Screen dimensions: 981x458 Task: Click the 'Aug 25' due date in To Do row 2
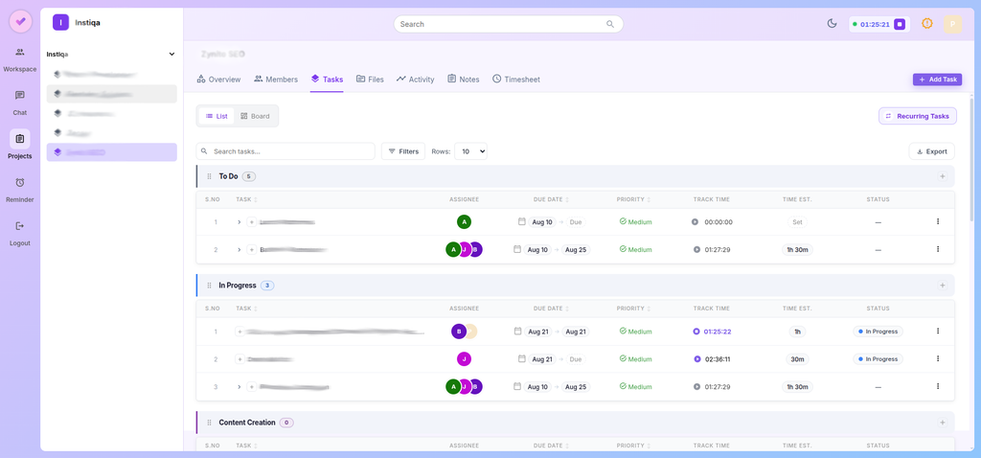coord(576,250)
